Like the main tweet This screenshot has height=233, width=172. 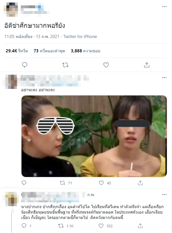(106, 65)
